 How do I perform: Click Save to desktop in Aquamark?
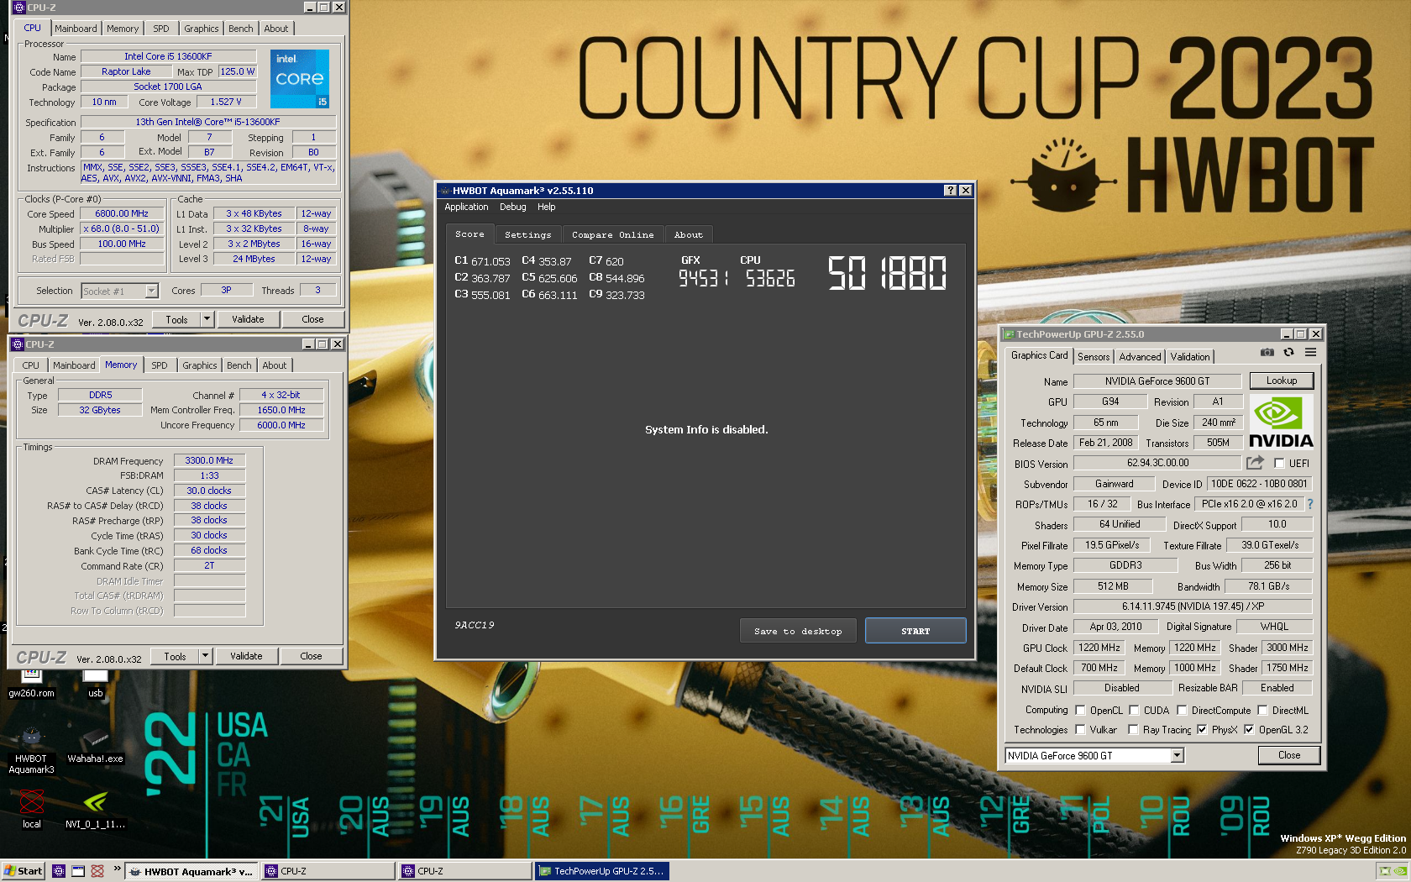pyautogui.click(x=798, y=631)
